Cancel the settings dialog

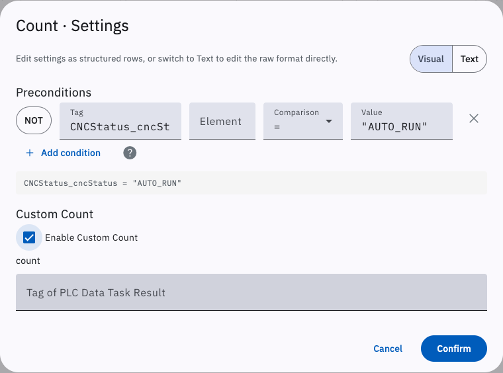click(x=388, y=349)
